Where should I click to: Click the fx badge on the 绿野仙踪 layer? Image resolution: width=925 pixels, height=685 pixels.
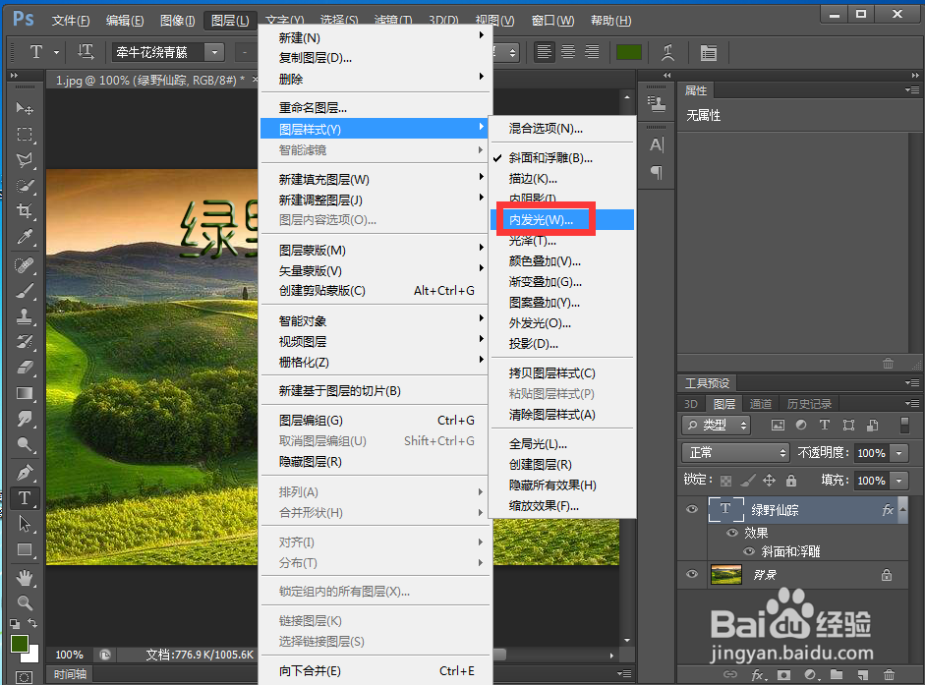tap(888, 509)
